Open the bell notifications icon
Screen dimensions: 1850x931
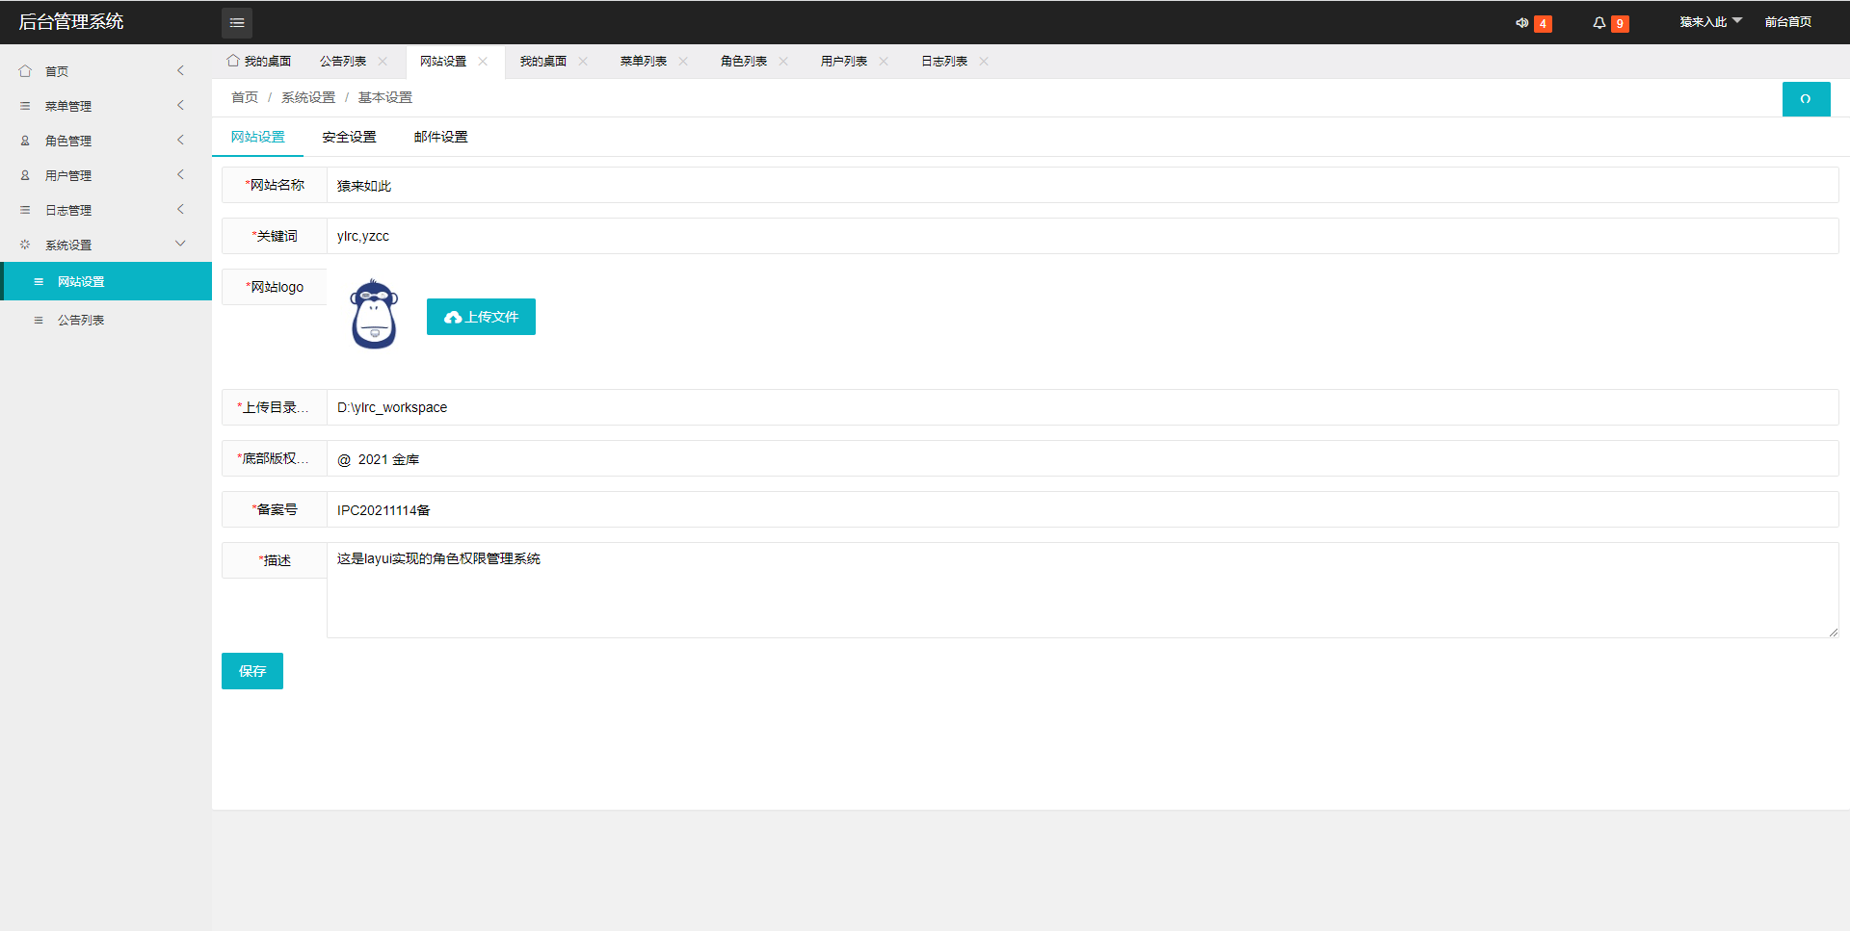(x=1599, y=23)
